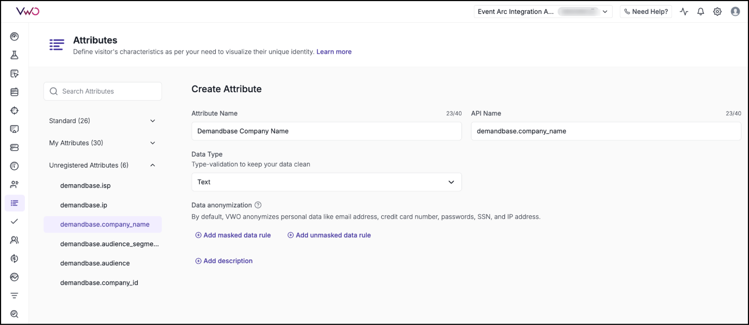Open the two-people audience icon in sidebar
The image size is (749, 325).
[14, 240]
